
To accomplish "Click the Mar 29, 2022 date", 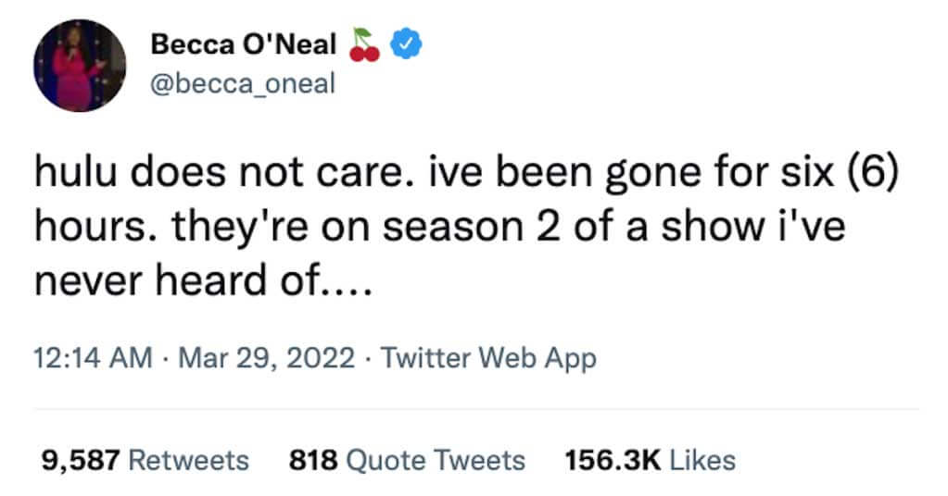I will click(267, 357).
